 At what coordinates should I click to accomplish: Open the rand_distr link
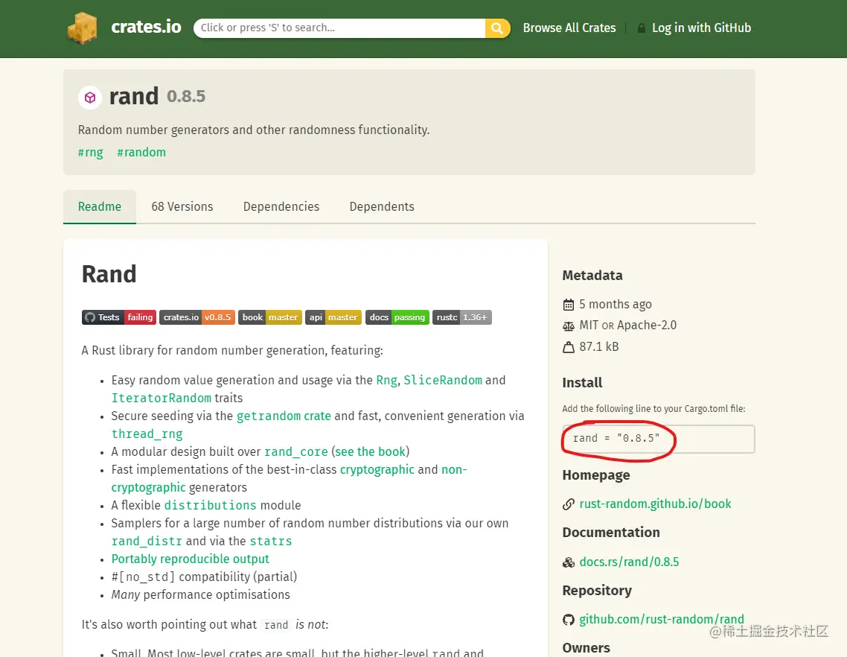147,541
